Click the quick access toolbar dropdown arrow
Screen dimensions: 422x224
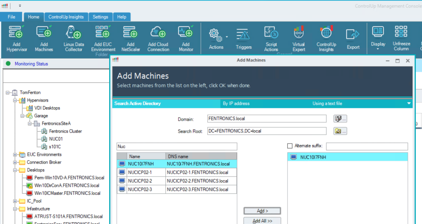pyautogui.click(x=20, y=6)
